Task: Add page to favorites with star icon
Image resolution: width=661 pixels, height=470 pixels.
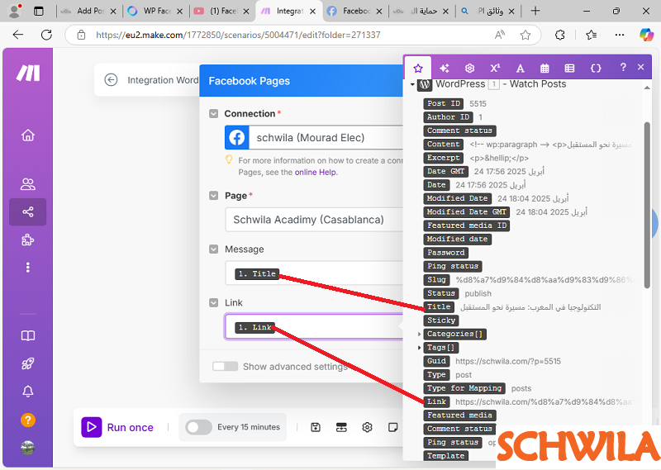Action: (525, 35)
